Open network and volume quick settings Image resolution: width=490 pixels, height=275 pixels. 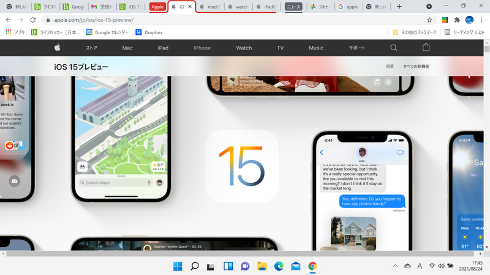pos(441,266)
